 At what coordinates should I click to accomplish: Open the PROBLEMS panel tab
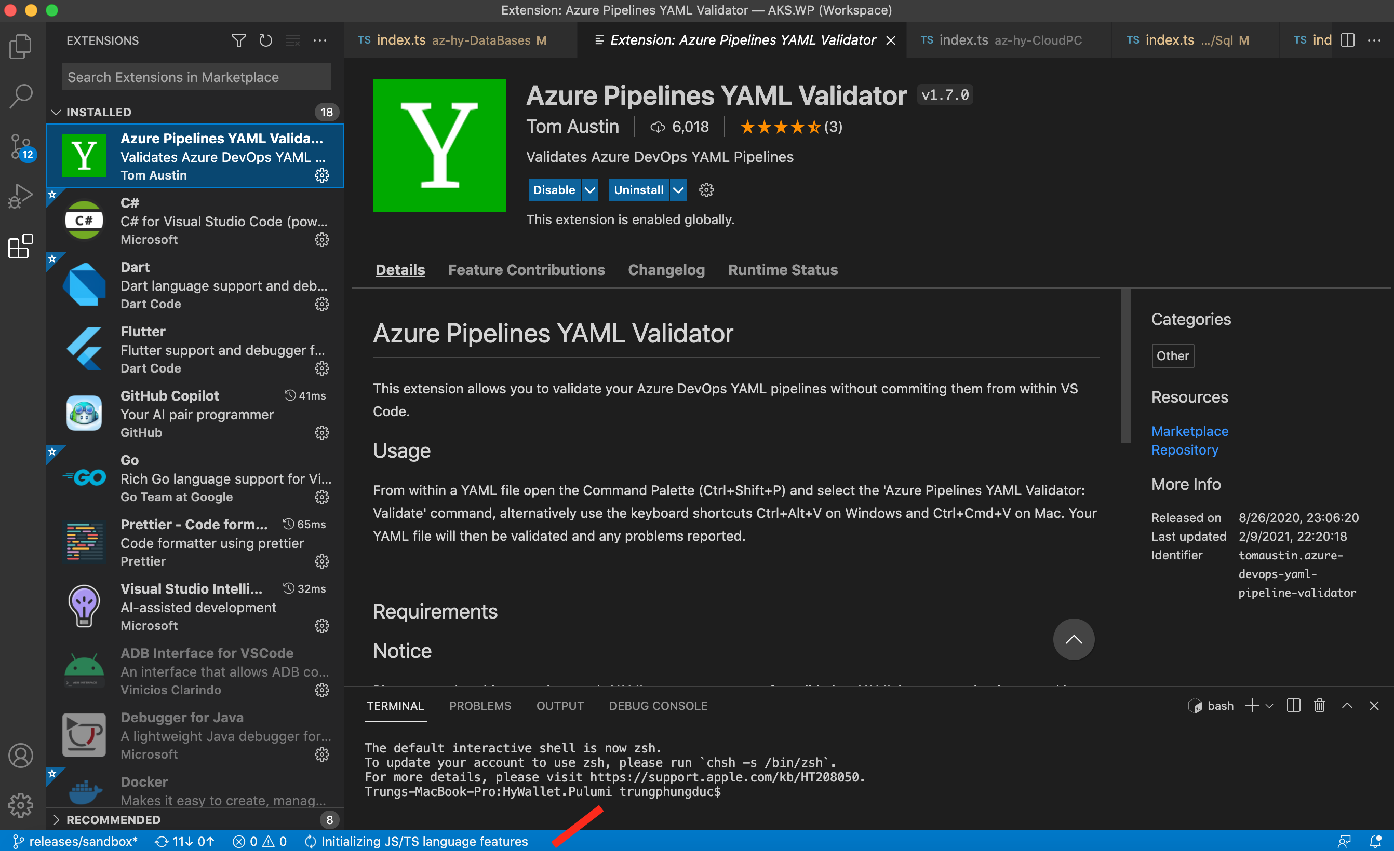480,705
